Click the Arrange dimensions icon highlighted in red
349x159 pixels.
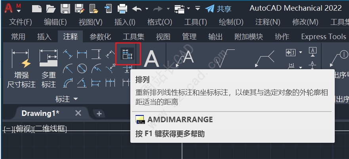pyautogui.click(x=127, y=54)
